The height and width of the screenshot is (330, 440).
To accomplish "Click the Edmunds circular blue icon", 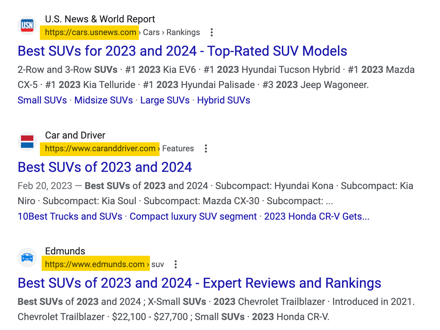I will pos(27,257).
